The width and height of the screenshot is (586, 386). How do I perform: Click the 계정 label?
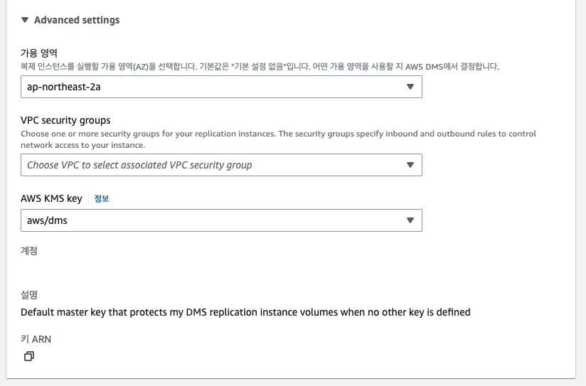[29, 251]
